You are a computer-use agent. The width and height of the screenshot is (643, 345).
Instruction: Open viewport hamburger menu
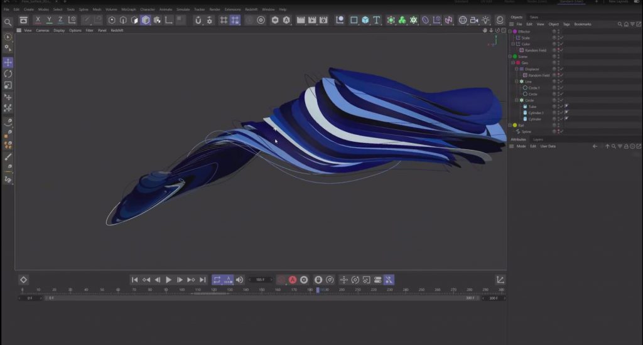[19, 30]
